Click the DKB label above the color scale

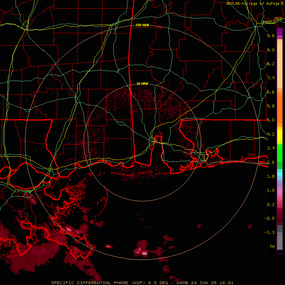[x=278, y=19]
